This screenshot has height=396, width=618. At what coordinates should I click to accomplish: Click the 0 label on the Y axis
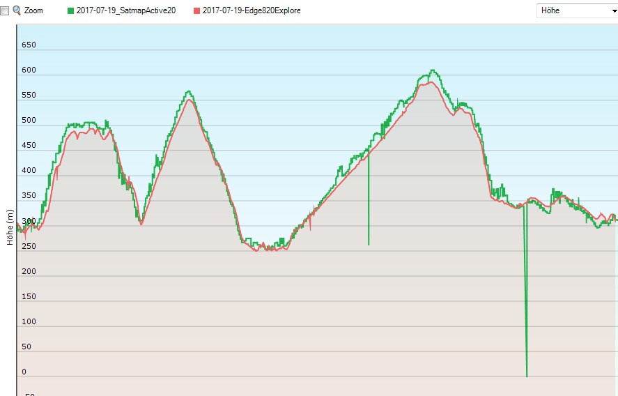tap(24, 372)
